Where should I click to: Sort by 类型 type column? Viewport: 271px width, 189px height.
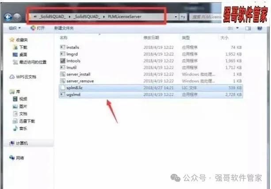tap(186, 38)
